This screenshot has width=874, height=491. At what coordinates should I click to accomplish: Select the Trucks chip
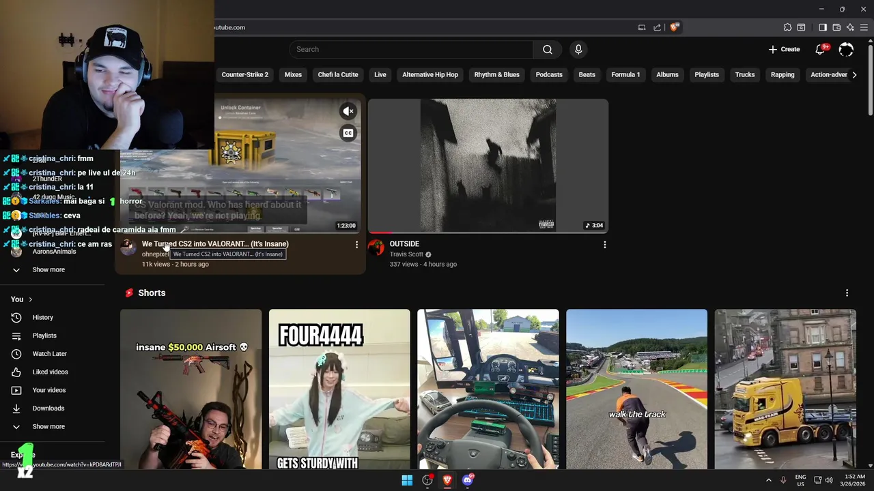[745, 74]
